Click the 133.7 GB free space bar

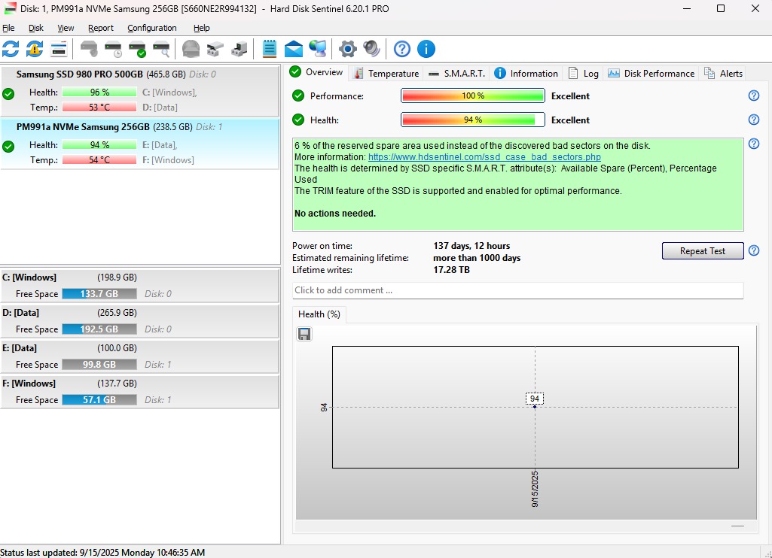click(x=99, y=293)
